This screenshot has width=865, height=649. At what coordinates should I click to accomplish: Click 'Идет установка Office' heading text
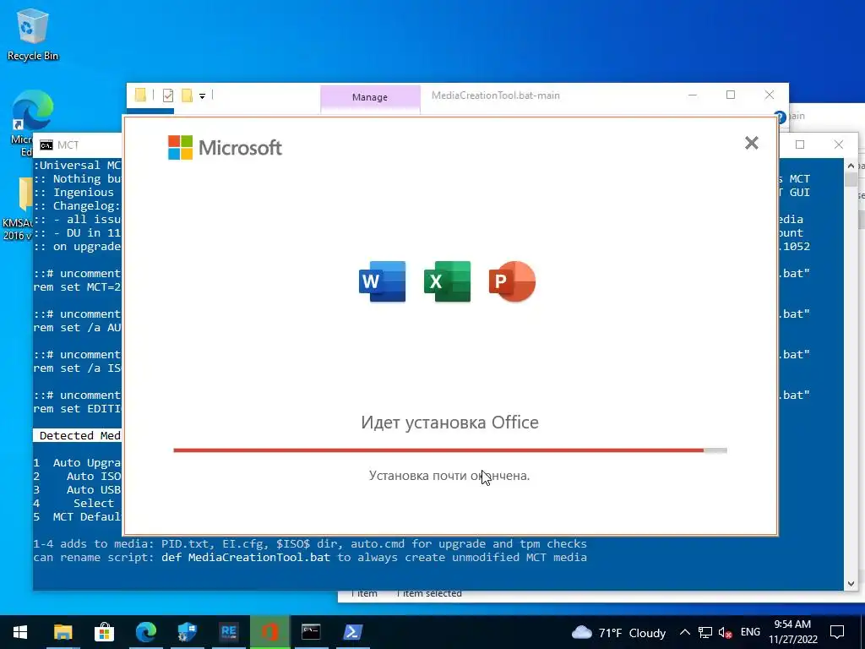450,423
